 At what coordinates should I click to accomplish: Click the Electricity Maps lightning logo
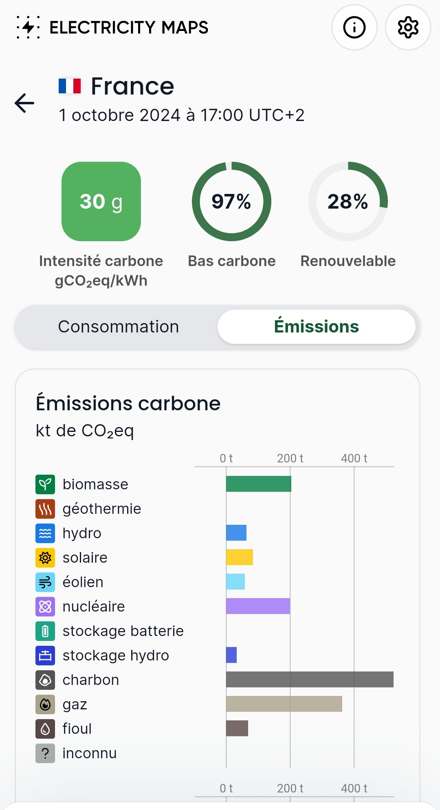28,27
